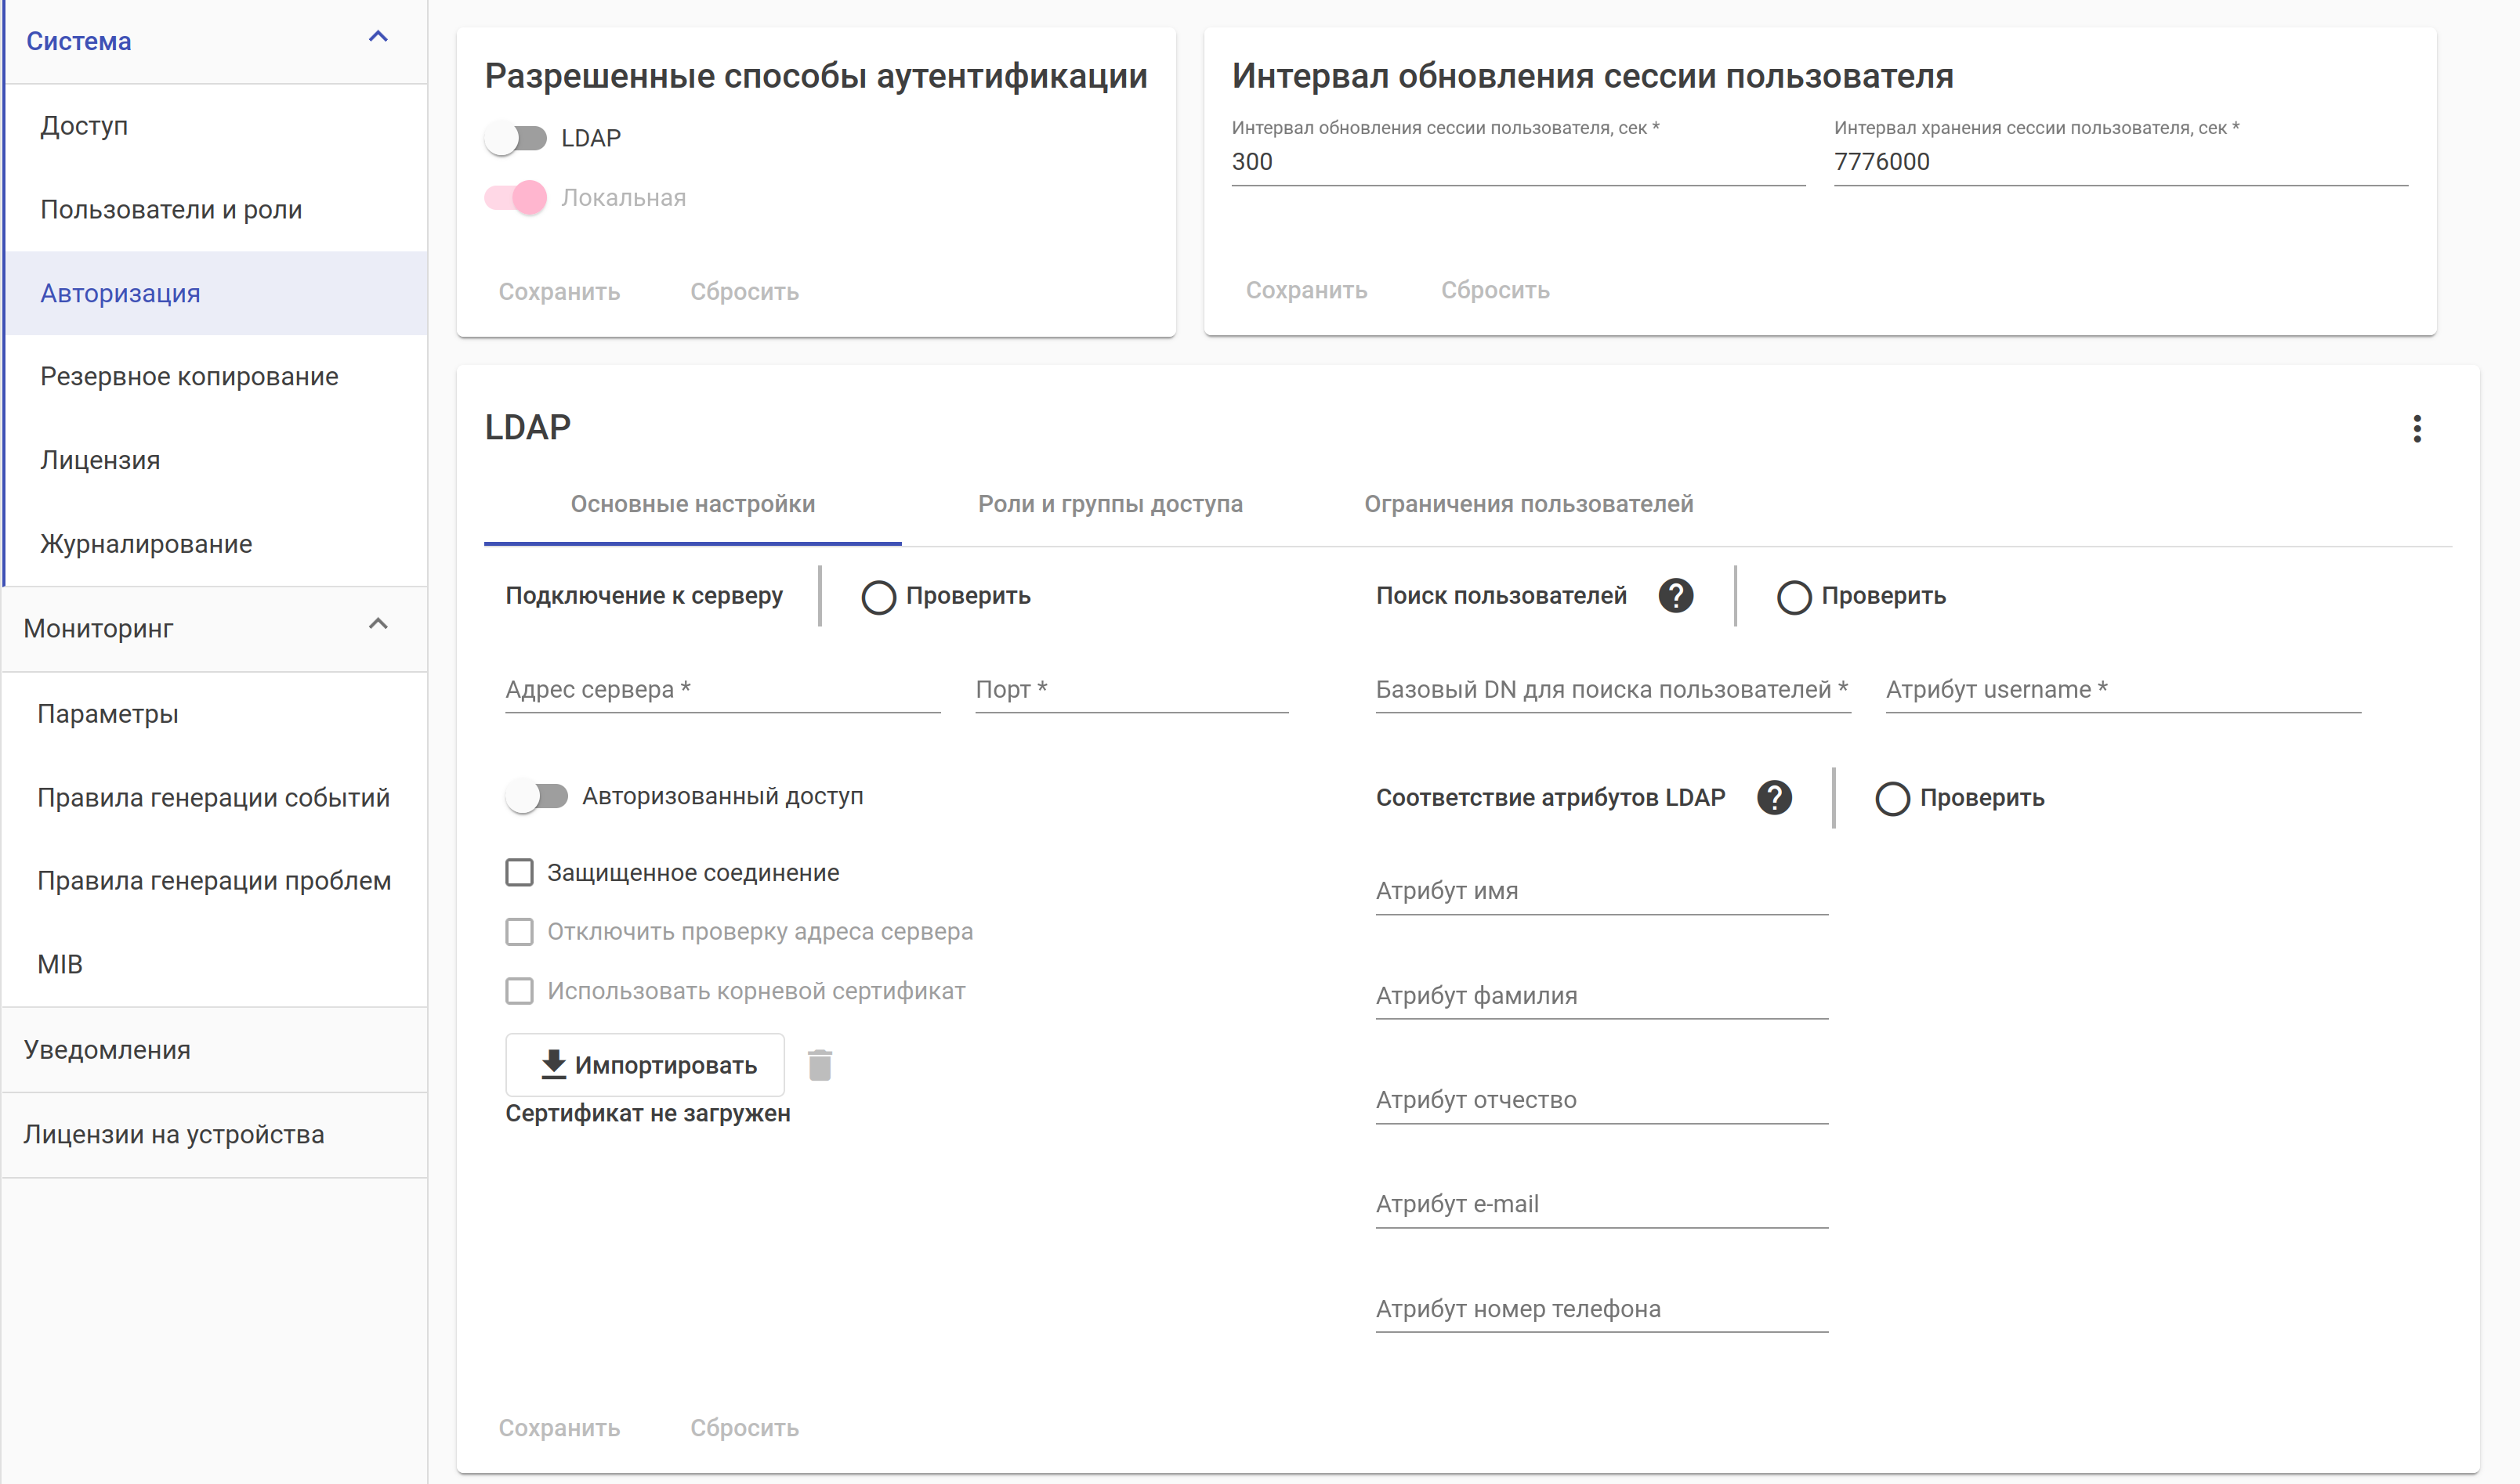The height and width of the screenshot is (1484, 2520).
Task: Click help icon next to Поиск пользователей
Action: (1675, 596)
